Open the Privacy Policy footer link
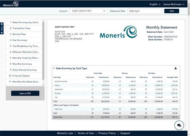This screenshot has width=190, height=136. click(x=107, y=133)
